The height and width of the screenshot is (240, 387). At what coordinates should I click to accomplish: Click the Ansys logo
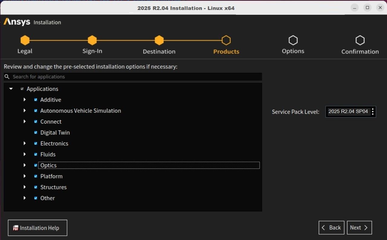(x=17, y=22)
